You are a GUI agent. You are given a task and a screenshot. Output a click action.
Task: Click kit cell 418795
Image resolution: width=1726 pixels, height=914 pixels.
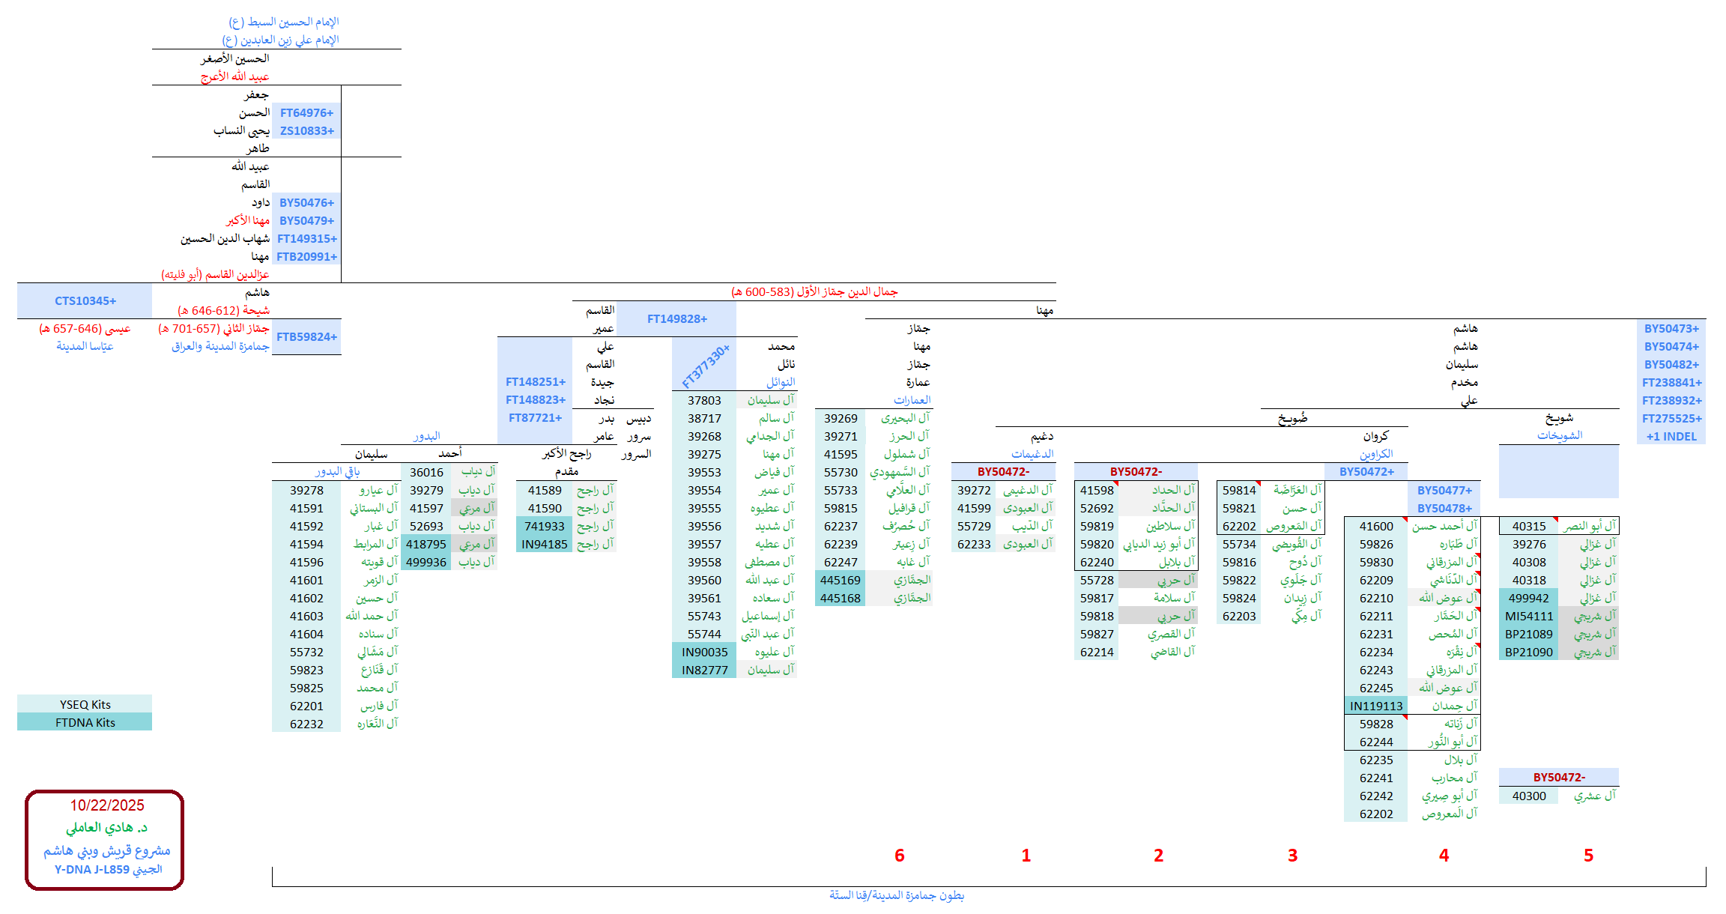tap(426, 544)
